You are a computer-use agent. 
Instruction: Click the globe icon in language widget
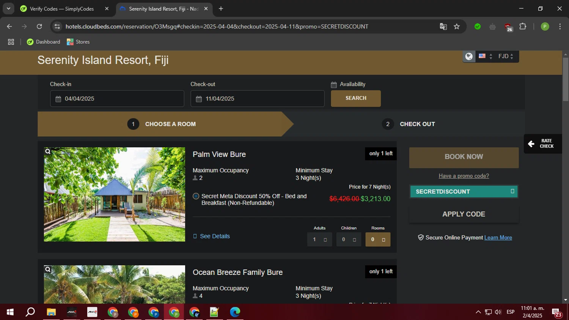coord(469,57)
